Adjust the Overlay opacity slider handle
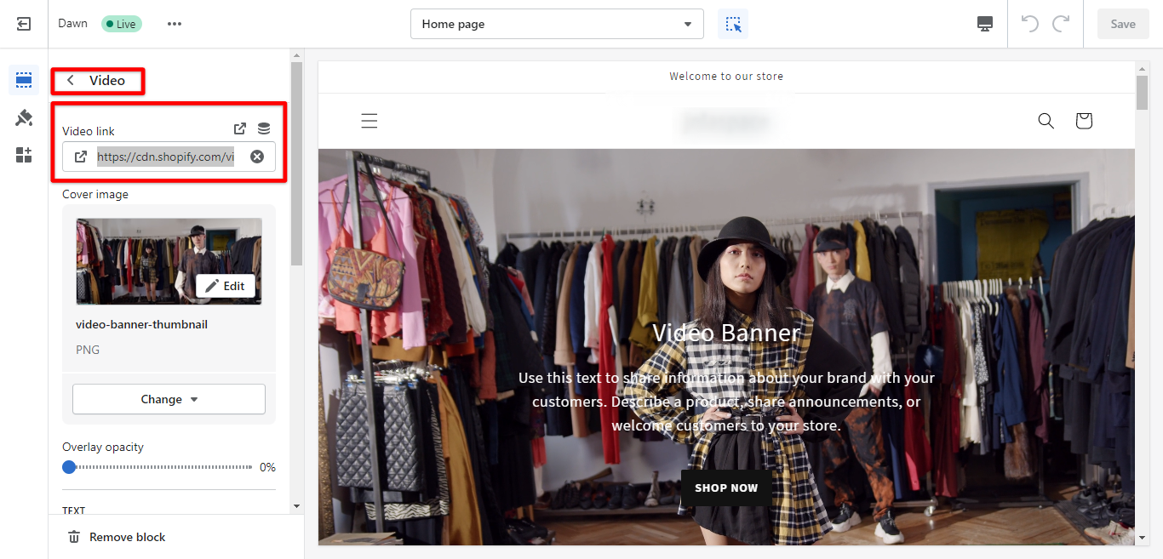Screen dimensions: 1163x559 tap(69, 467)
